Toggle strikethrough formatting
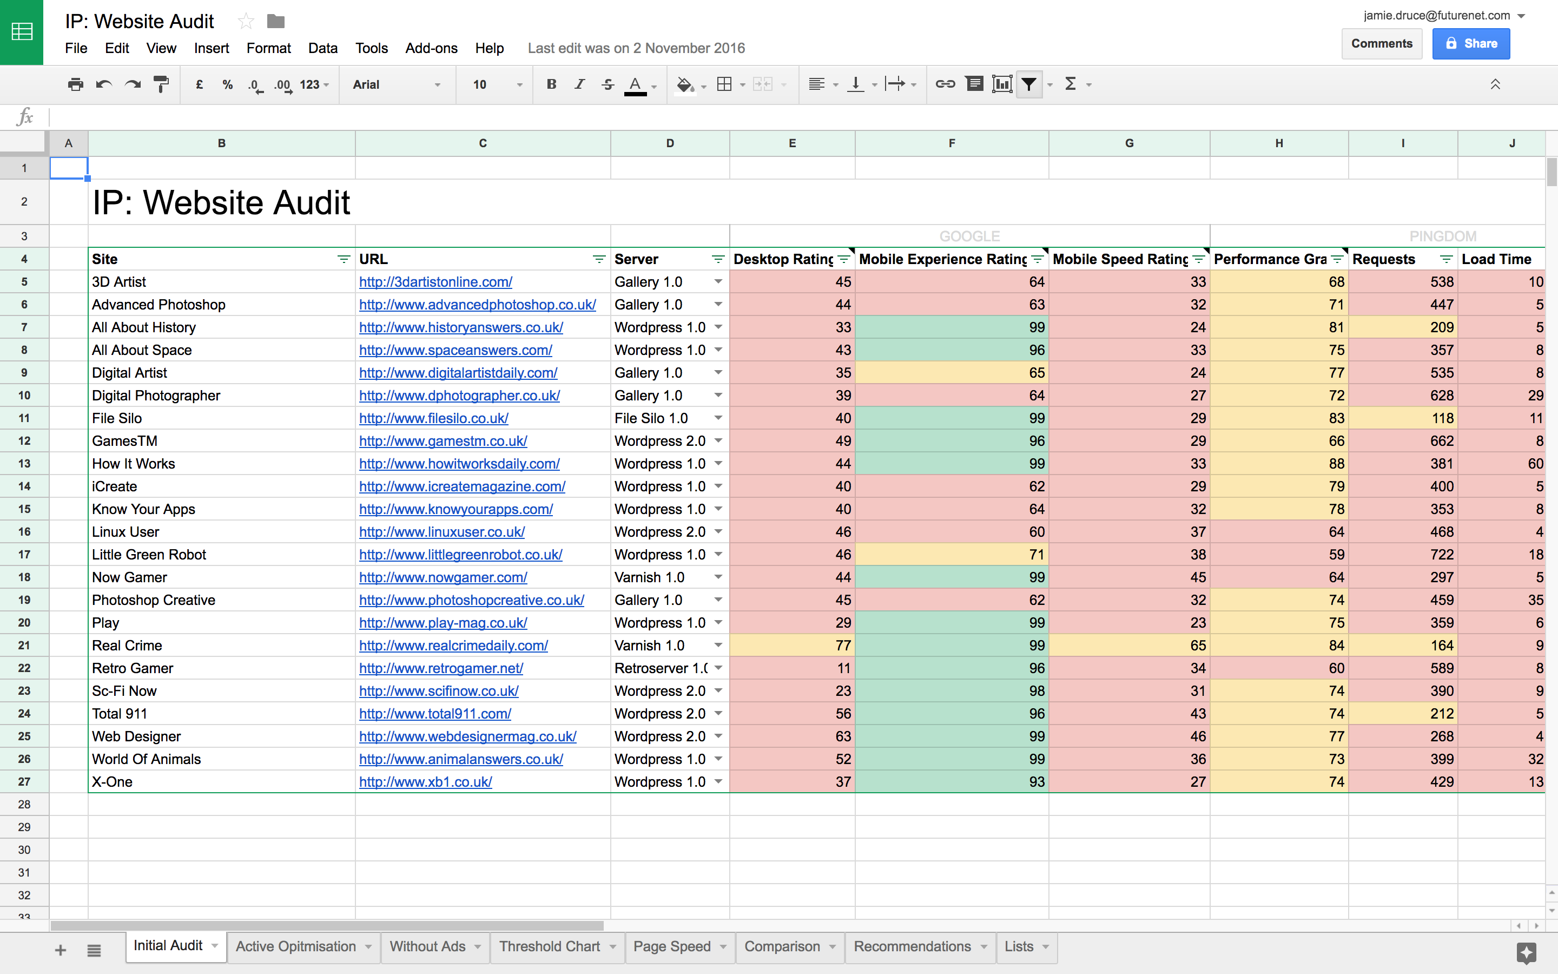The width and height of the screenshot is (1558, 974). 608,84
